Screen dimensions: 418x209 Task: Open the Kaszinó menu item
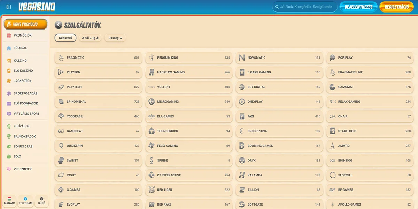pyautogui.click(x=25, y=61)
